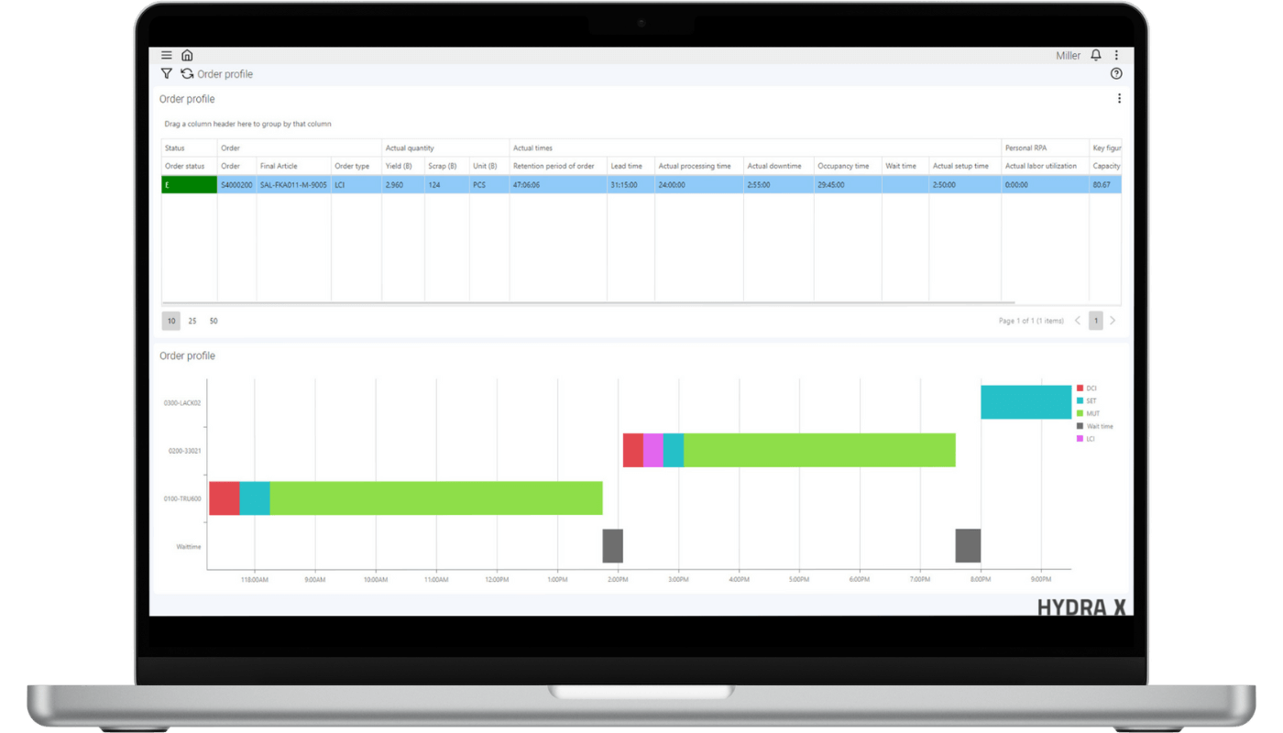Open the filter funnel icon

point(166,74)
